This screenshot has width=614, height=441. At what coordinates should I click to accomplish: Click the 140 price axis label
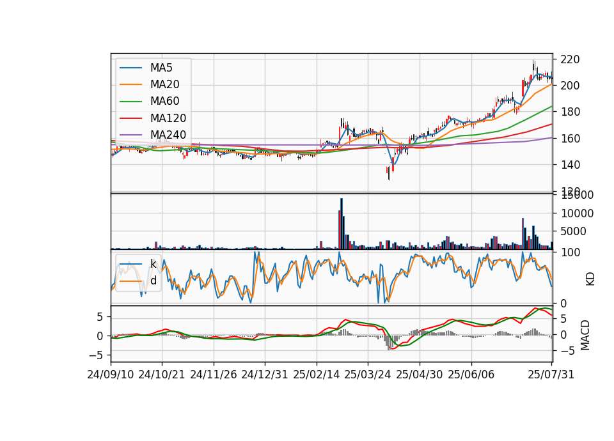pyautogui.click(x=570, y=165)
